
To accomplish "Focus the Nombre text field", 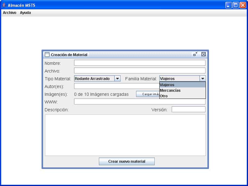I will tap(139, 63).
